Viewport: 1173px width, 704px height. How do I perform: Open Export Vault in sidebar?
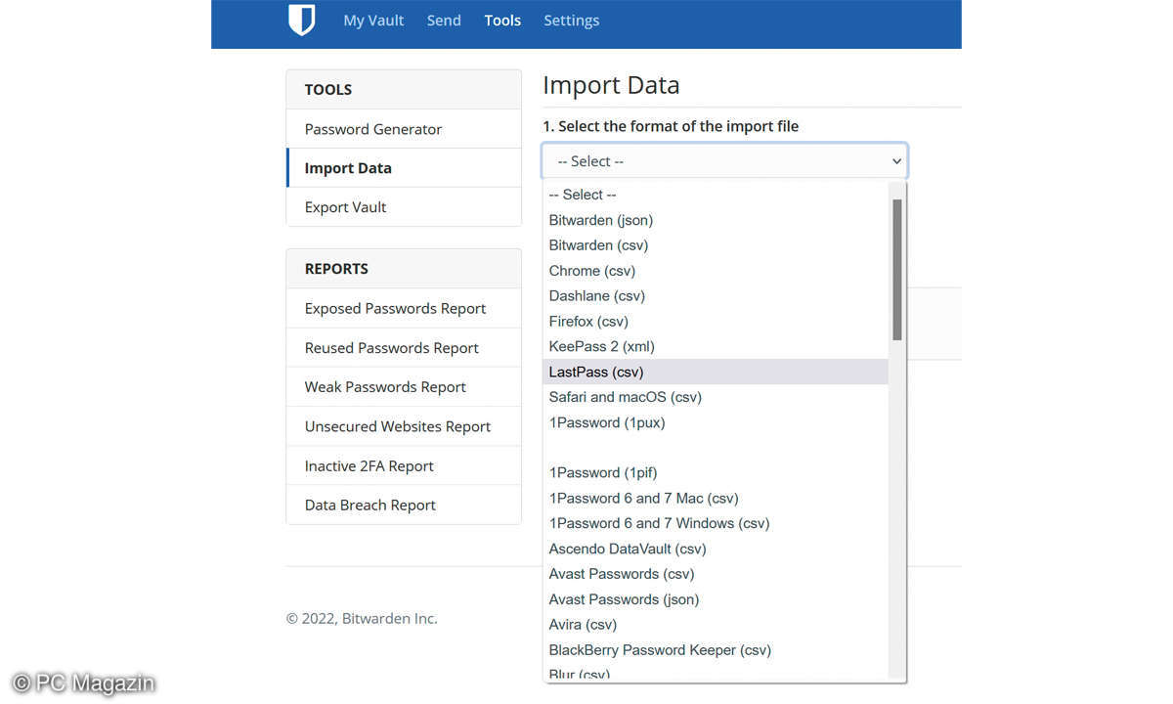click(404, 207)
